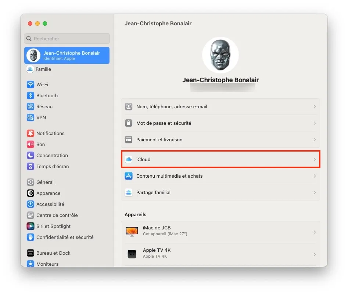The image size is (348, 294).
Task: Click the Bureau et Dock icon
Action: pyautogui.click(x=30, y=253)
